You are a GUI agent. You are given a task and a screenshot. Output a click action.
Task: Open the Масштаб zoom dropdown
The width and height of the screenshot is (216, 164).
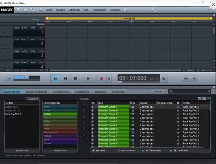tap(190, 70)
